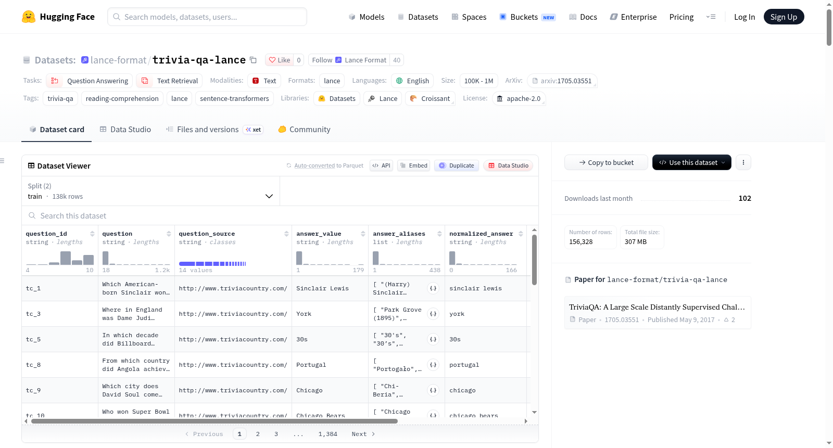Click the table's horizontal scrollbar
This screenshot has width=833, height=448.
[x=214, y=421]
